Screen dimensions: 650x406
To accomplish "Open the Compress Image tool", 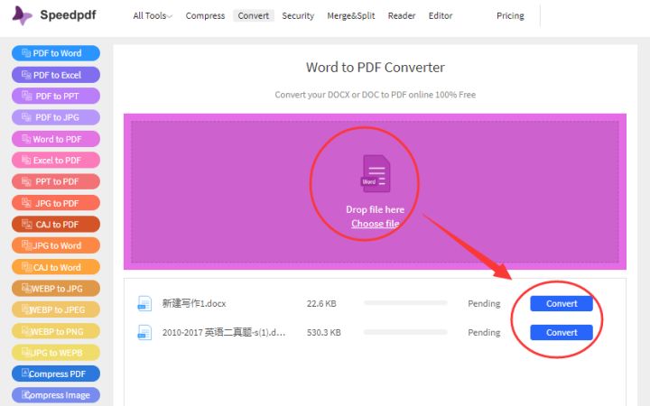I will (56, 395).
